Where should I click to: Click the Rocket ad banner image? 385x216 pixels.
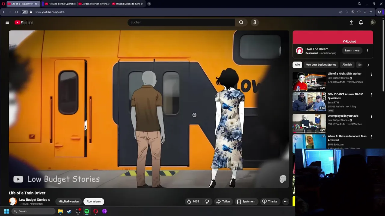pyautogui.click(x=333, y=37)
